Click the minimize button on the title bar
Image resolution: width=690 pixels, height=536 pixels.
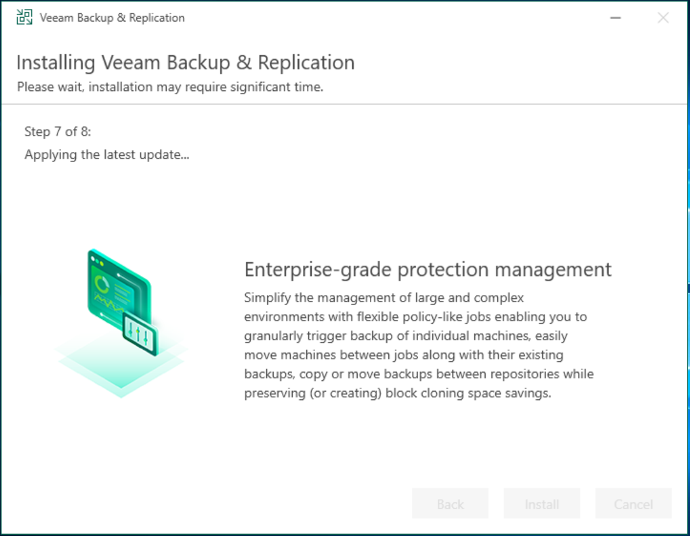click(x=615, y=18)
